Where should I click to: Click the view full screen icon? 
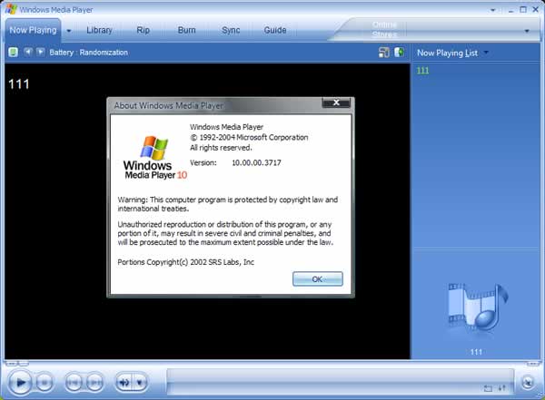[x=384, y=53]
